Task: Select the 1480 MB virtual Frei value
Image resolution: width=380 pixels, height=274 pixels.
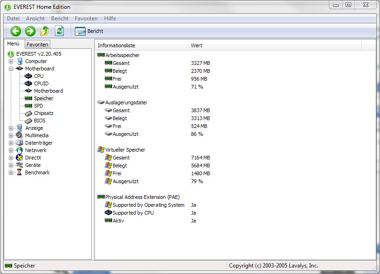Action: (200, 173)
